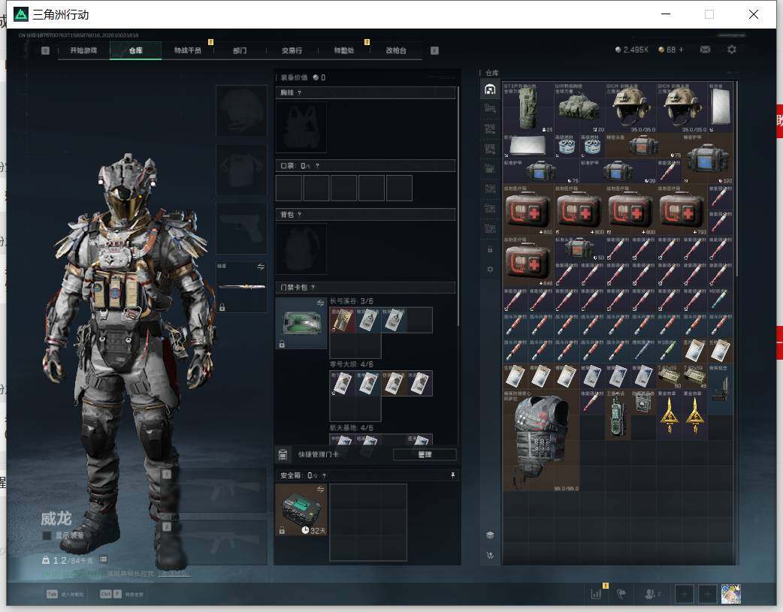Click the swap icon on safe box
This screenshot has height=612, width=783.
[320, 490]
